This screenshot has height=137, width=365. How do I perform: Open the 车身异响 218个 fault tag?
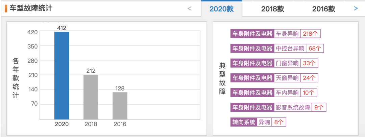[x=297, y=34]
